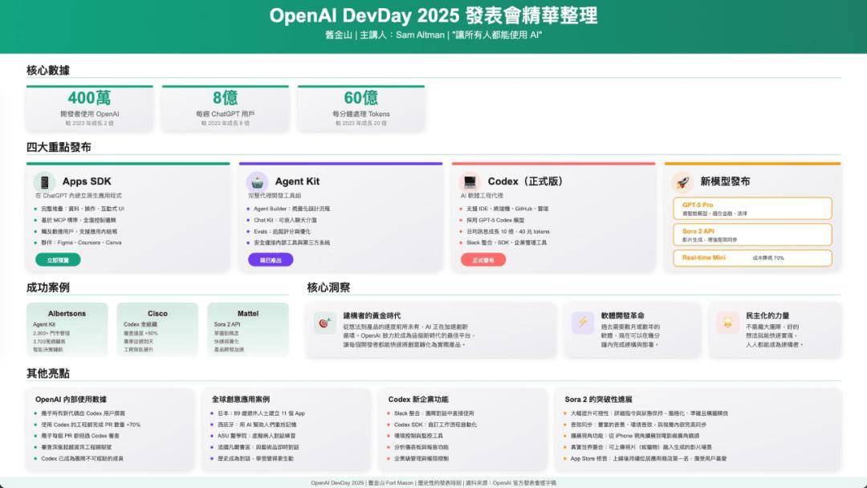Click the 60億 tokens per minute card
Image resolution: width=867 pixels, height=488 pixels.
(x=360, y=108)
